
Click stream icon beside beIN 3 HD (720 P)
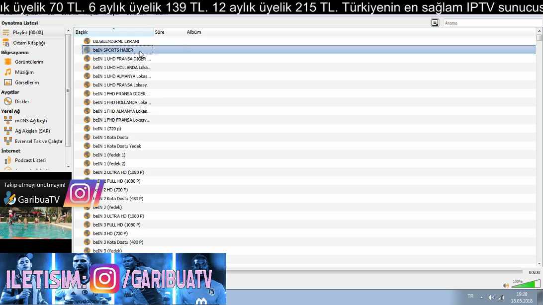pos(87,233)
